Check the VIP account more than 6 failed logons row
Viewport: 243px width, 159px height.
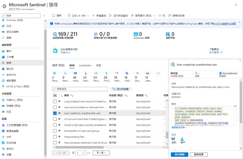[55, 119]
